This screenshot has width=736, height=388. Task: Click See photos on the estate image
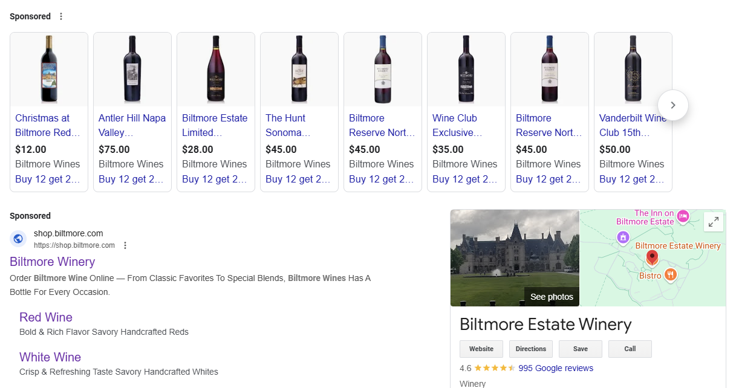click(x=552, y=297)
